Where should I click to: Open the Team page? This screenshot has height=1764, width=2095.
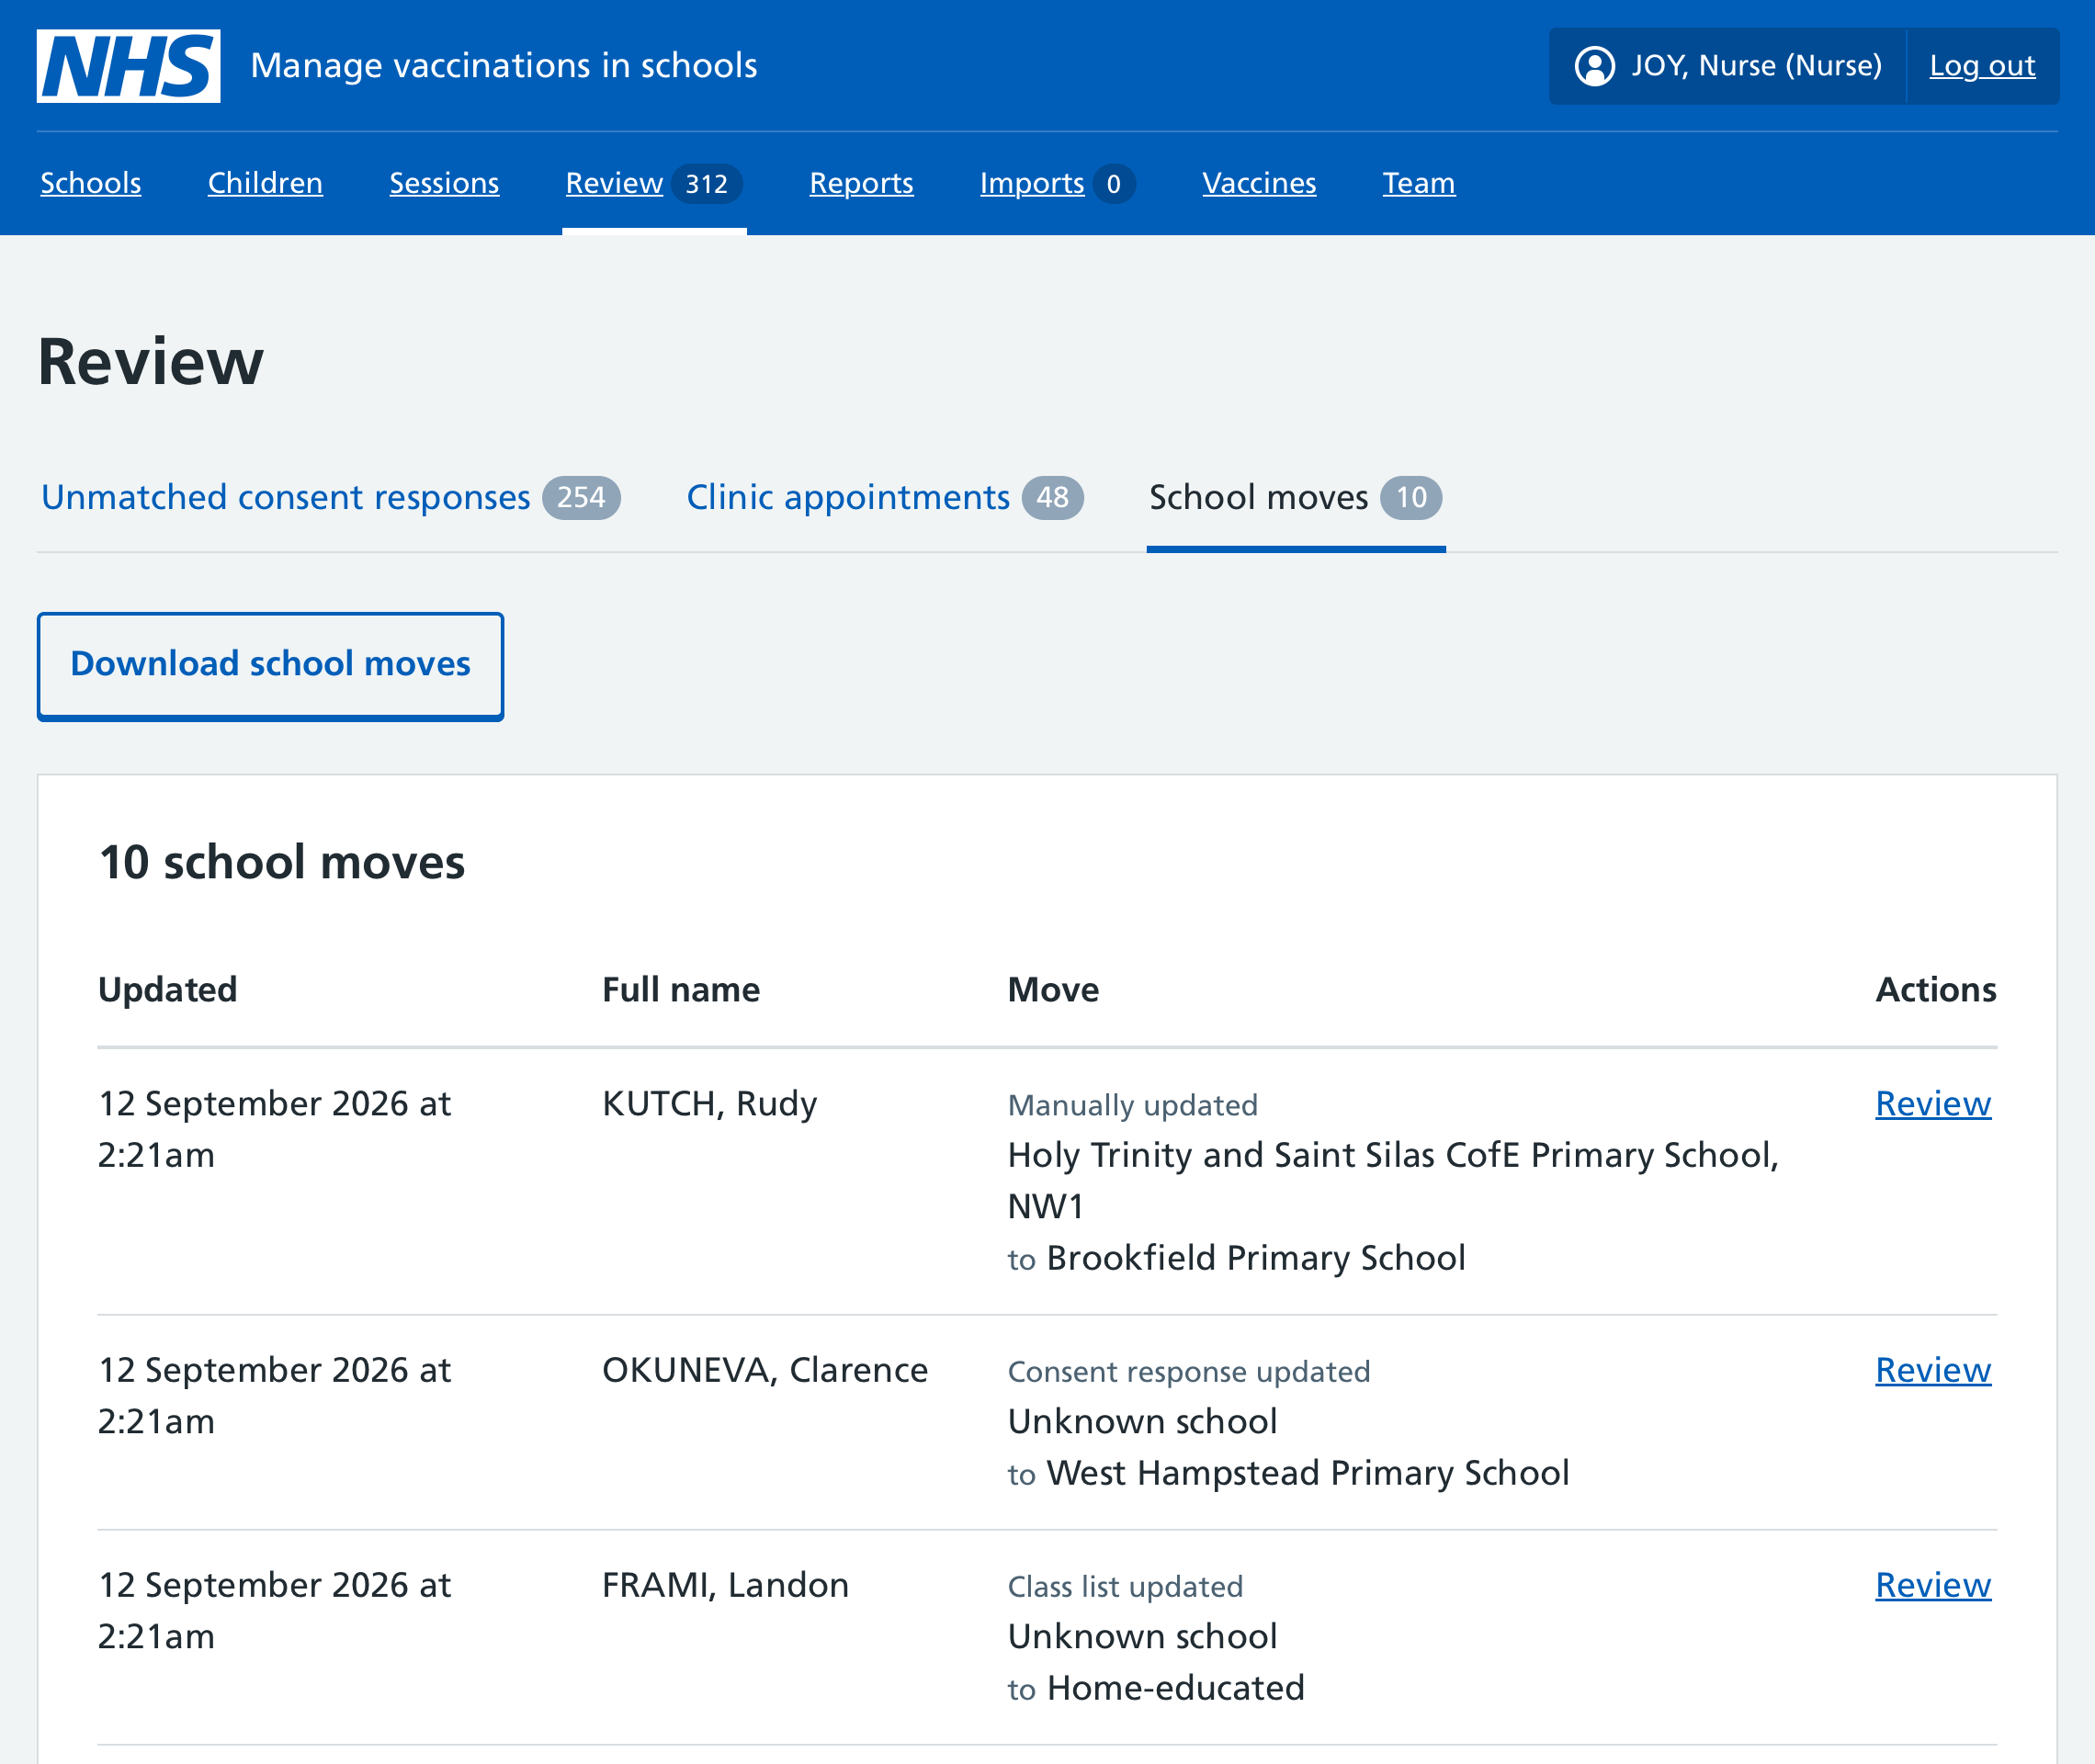1418,183
